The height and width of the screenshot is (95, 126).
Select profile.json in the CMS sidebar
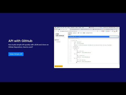click(59, 42)
